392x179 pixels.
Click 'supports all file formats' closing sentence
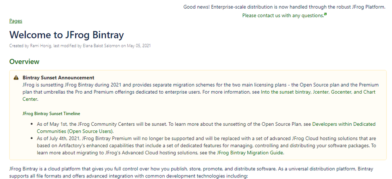click(x=128, y=176)
